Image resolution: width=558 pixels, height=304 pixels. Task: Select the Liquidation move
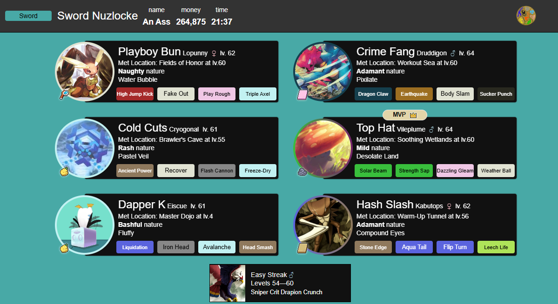click(x=135, y=247)
